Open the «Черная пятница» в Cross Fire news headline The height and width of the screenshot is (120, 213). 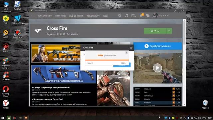point(47,99)
